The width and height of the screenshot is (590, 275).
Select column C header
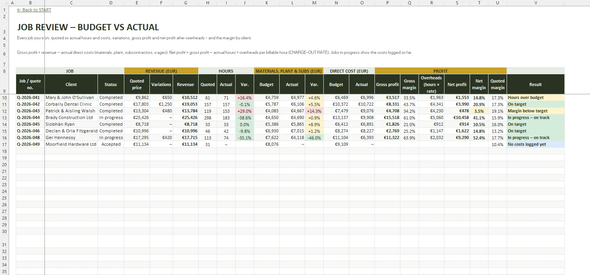pos(71,3)
